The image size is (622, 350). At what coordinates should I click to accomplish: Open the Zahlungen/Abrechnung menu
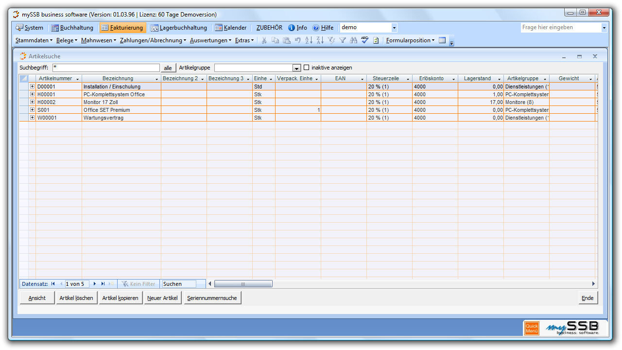(153, 40)
